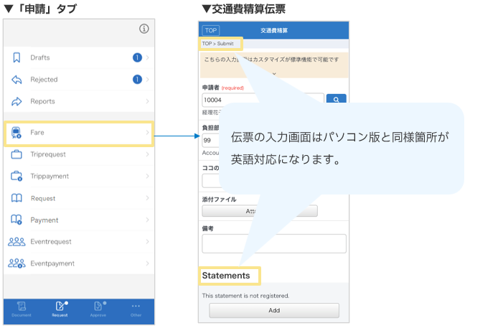Open Reports from the menu

pyautogui.click(x=79, y=101)
